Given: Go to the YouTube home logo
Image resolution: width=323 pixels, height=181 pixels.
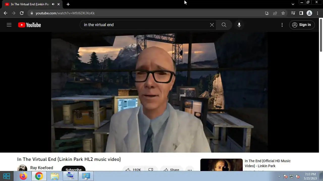Looking at the screenshot, I should (30, 25).
